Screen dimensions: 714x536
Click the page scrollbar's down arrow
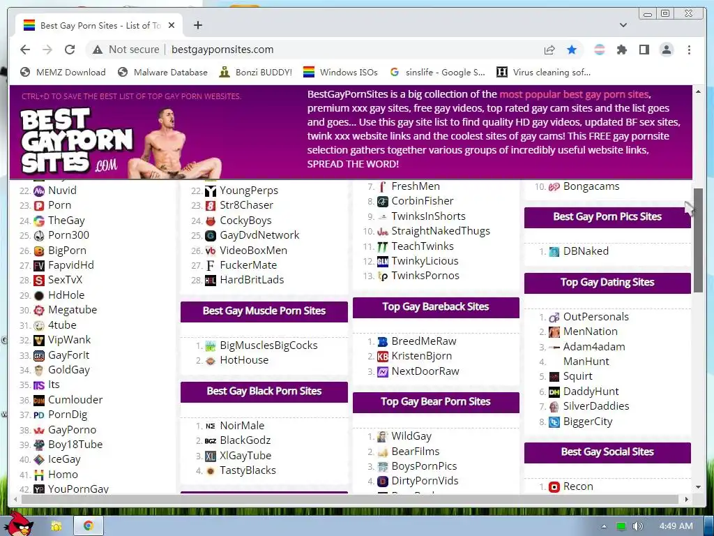tap(698, 487)
